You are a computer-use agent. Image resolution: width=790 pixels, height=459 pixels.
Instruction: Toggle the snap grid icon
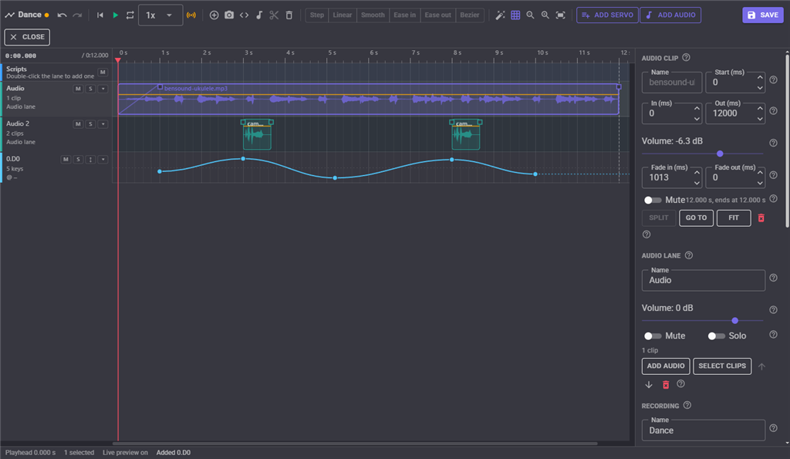click(515, 15)
